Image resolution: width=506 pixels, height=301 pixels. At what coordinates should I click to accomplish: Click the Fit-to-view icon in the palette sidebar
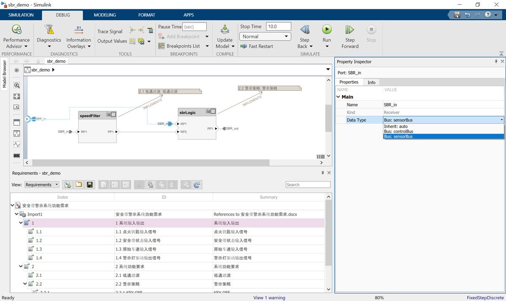[x=16, y=96]
